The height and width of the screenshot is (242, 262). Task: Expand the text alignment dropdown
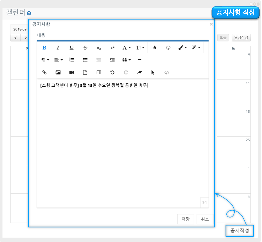59,60
